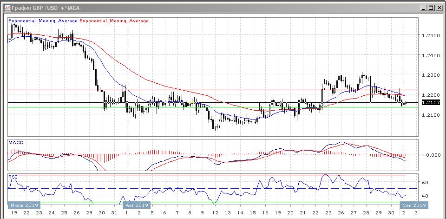
Task: Close the GBP/USD chart window
Action: [x=438, y=8]
